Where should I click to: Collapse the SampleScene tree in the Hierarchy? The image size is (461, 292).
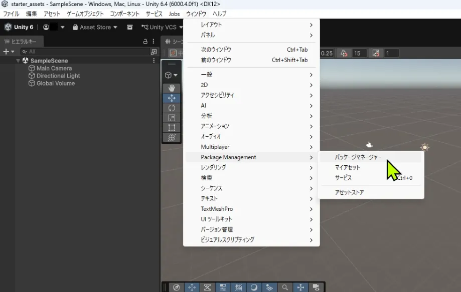[x=18, y=60]
